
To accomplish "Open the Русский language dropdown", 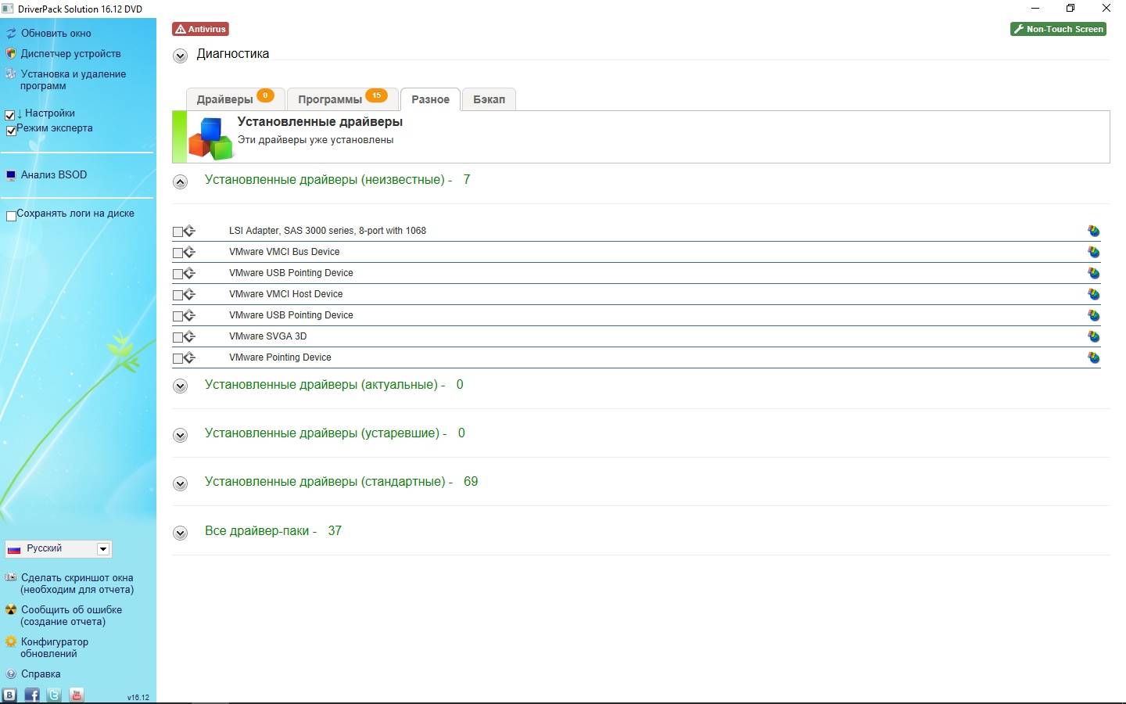I will 59,549.
